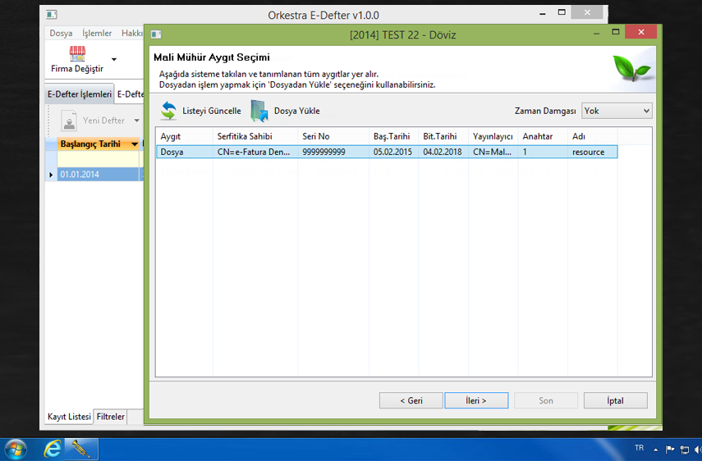Click the Dosya Yükle file icon
This screenshot has width=702, height=461.
259,111
